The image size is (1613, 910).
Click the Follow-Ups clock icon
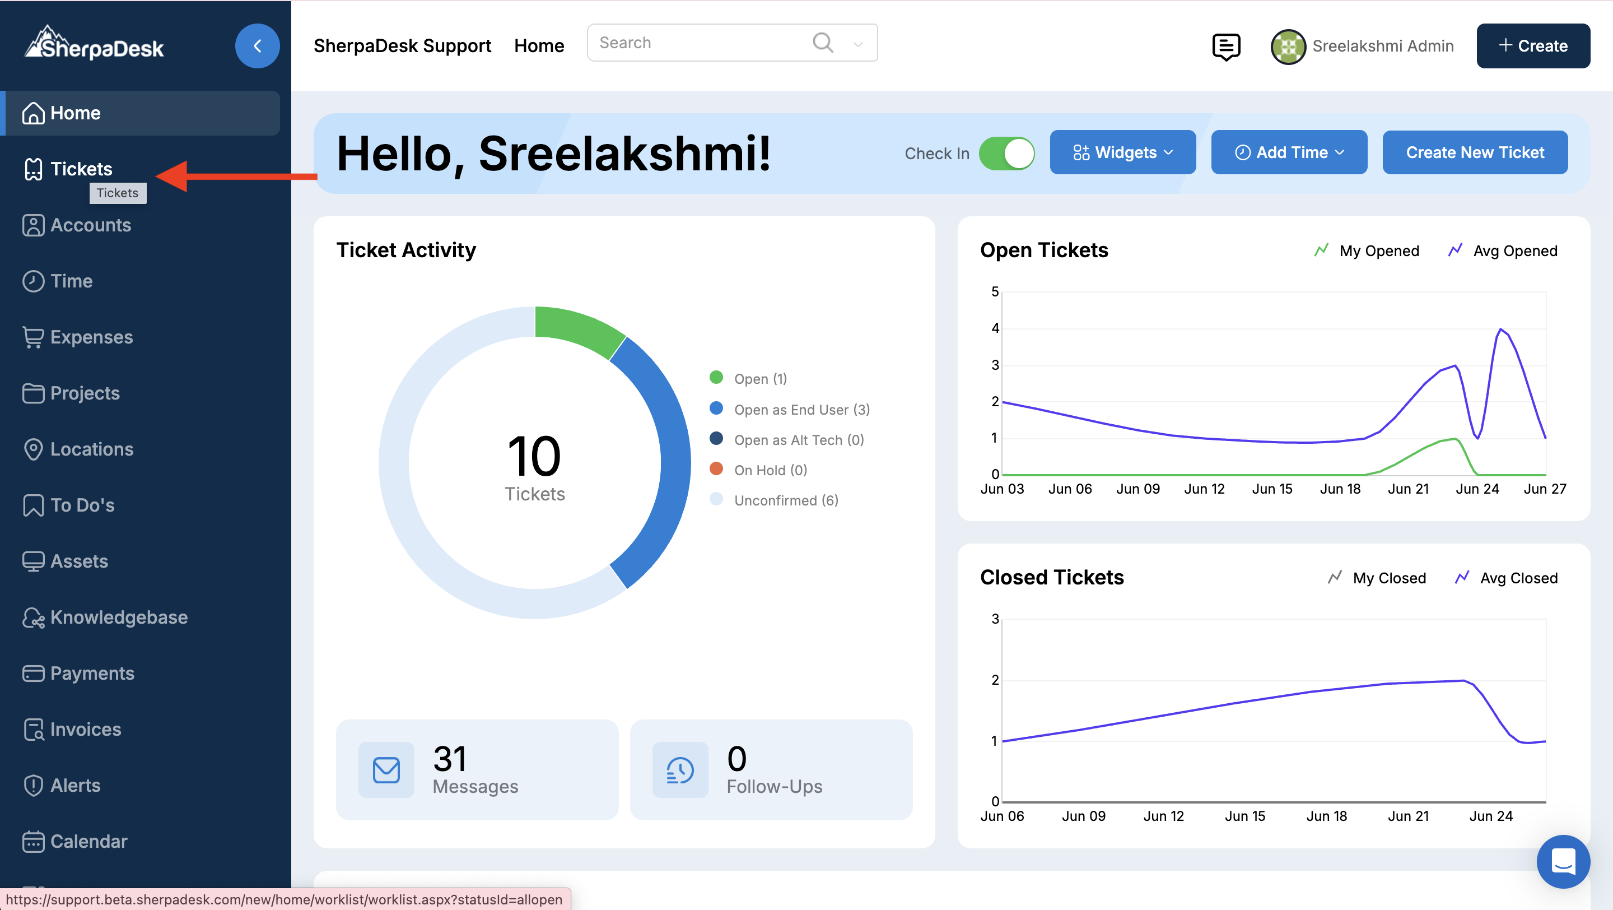[680, 769]
